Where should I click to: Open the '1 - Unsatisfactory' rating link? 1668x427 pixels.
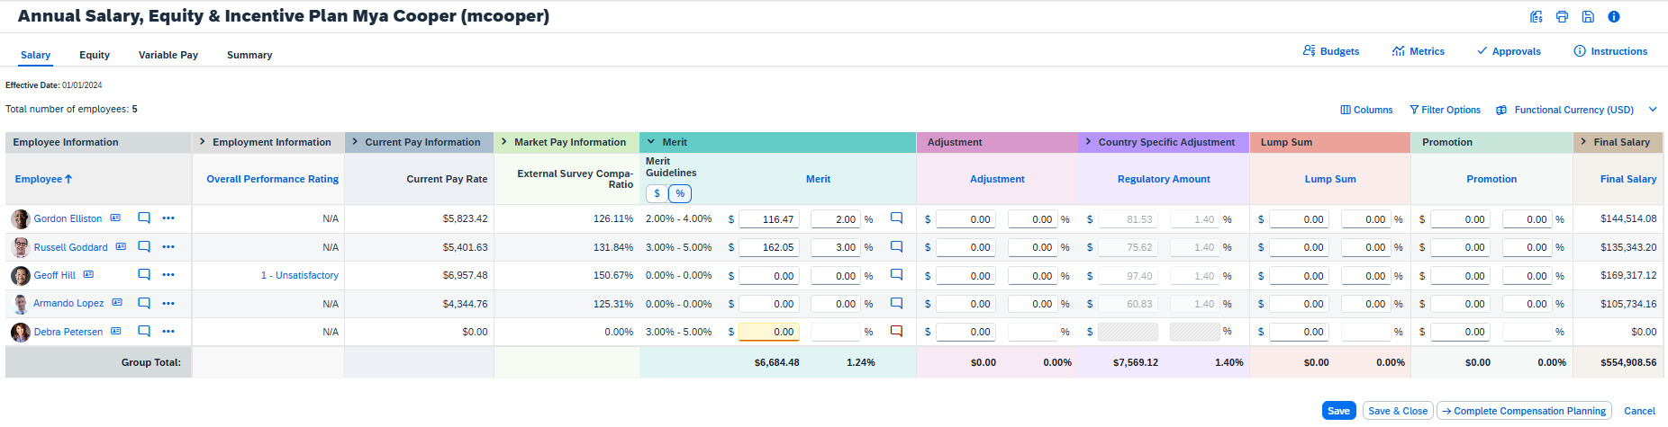click(x=300, y=275)
